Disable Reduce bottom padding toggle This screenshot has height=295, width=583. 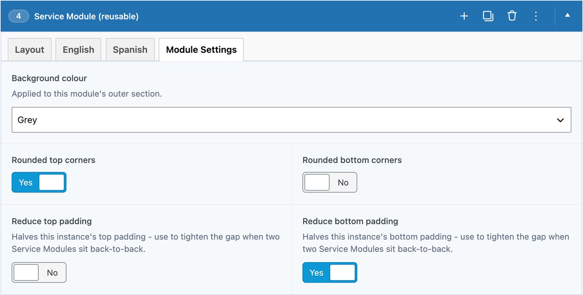click(x=330, y=273)
